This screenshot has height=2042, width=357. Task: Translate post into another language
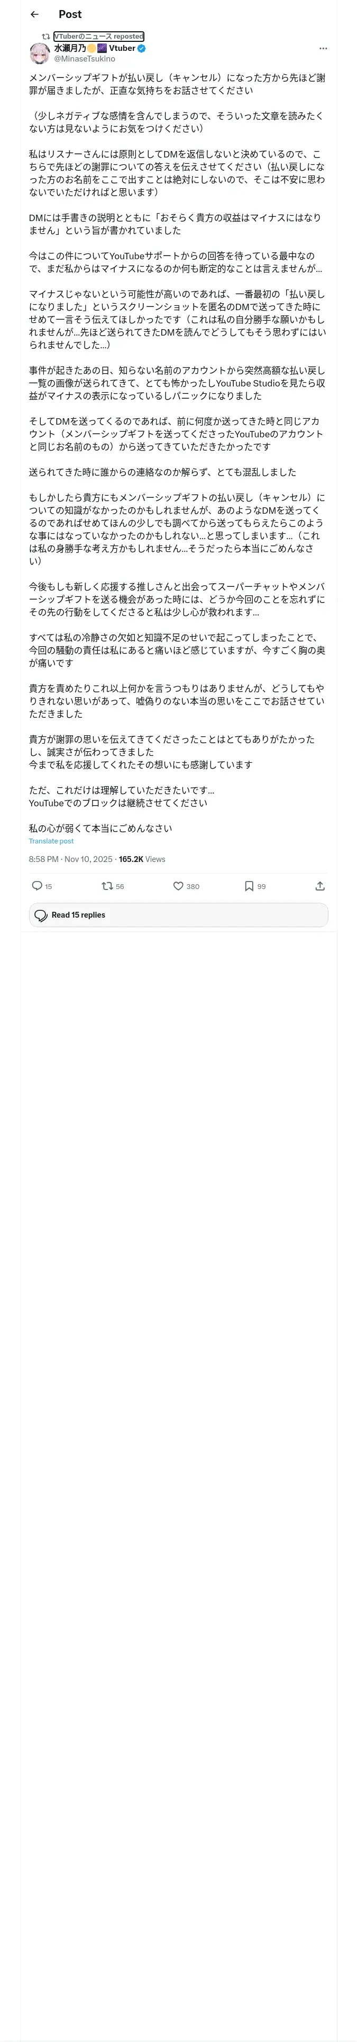click(51, 841)
